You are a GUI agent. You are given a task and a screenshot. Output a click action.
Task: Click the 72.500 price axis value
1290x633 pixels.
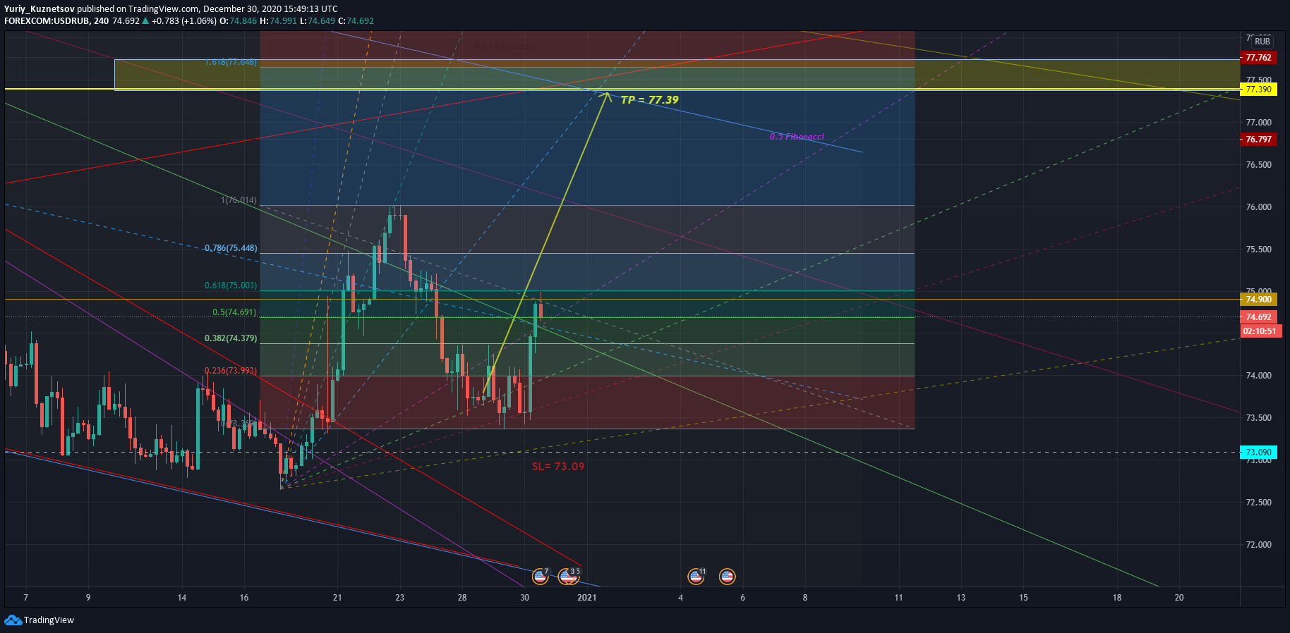coord(1258,503)
